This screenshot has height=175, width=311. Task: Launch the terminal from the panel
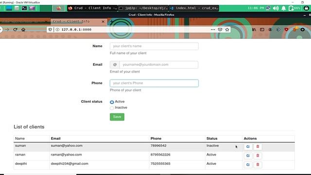[24, 8]
